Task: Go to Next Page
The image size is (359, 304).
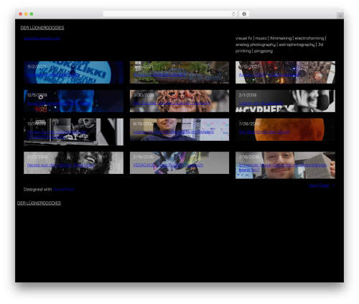Action: pos(322,185)
